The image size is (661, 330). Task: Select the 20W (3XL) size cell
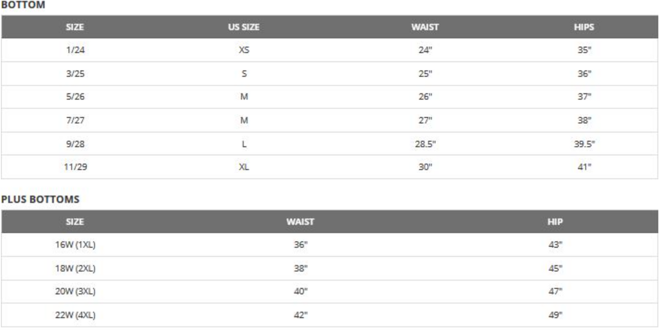coord(75,292)
